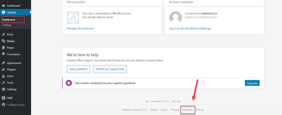This screenshot has width=282, height=115.
Task: Click the purple lock icon
Action: click(x=69, y=83)
